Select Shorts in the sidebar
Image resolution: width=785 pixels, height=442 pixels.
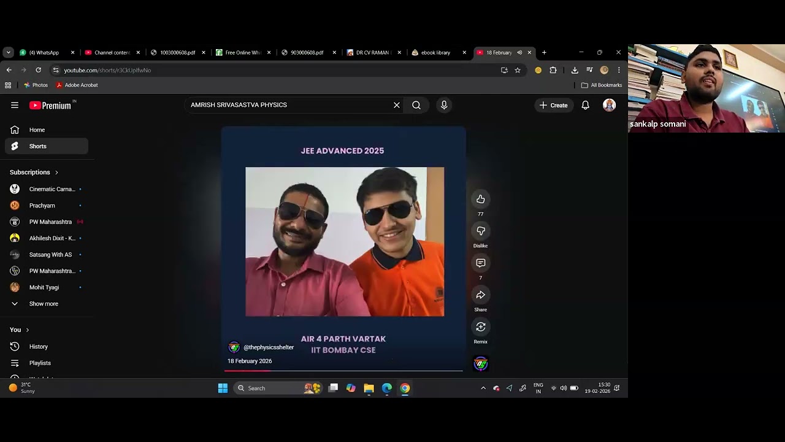[x=47, y=146]
